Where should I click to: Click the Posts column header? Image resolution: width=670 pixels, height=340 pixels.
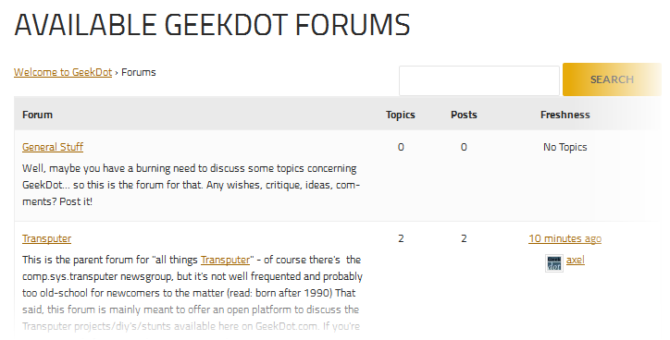click(464, 115)
